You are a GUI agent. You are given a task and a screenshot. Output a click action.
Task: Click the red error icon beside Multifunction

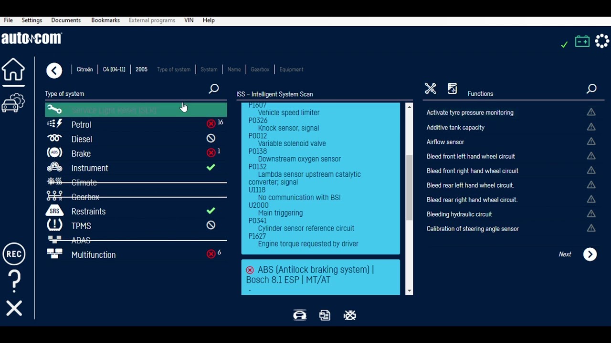coord(211,254)
